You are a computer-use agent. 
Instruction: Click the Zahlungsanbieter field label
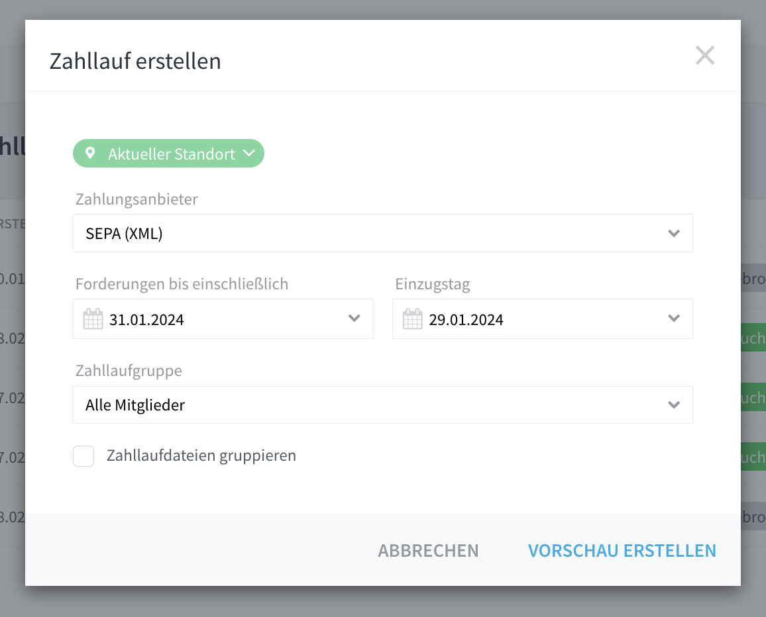[137, 199]
